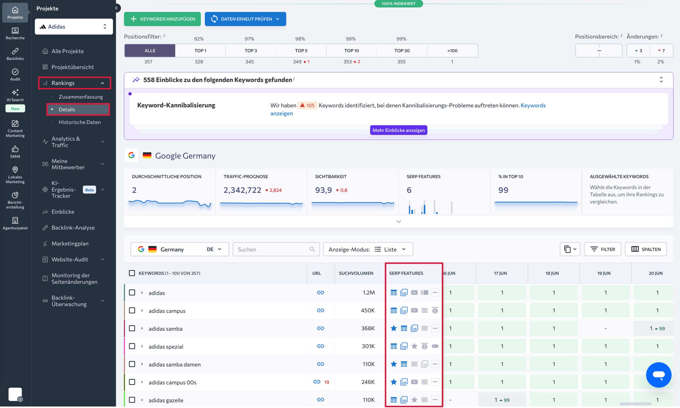The width and height of the screenshot is (680, 408).
Task: Adjust the Positionsbereich slider
Action: (x=598, y=50)
